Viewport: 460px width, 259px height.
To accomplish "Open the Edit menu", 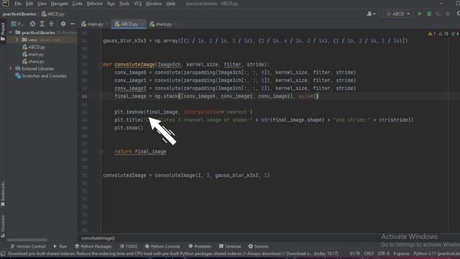I will [29, 4].
